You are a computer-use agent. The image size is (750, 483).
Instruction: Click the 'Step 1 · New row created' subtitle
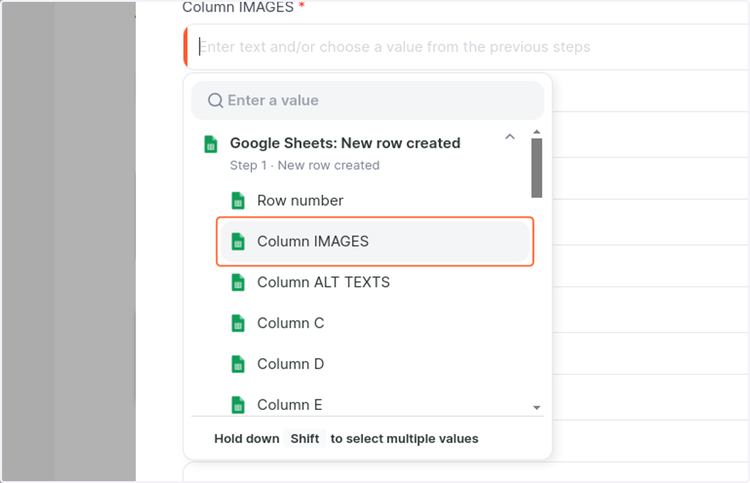click(x=304, y=165)
